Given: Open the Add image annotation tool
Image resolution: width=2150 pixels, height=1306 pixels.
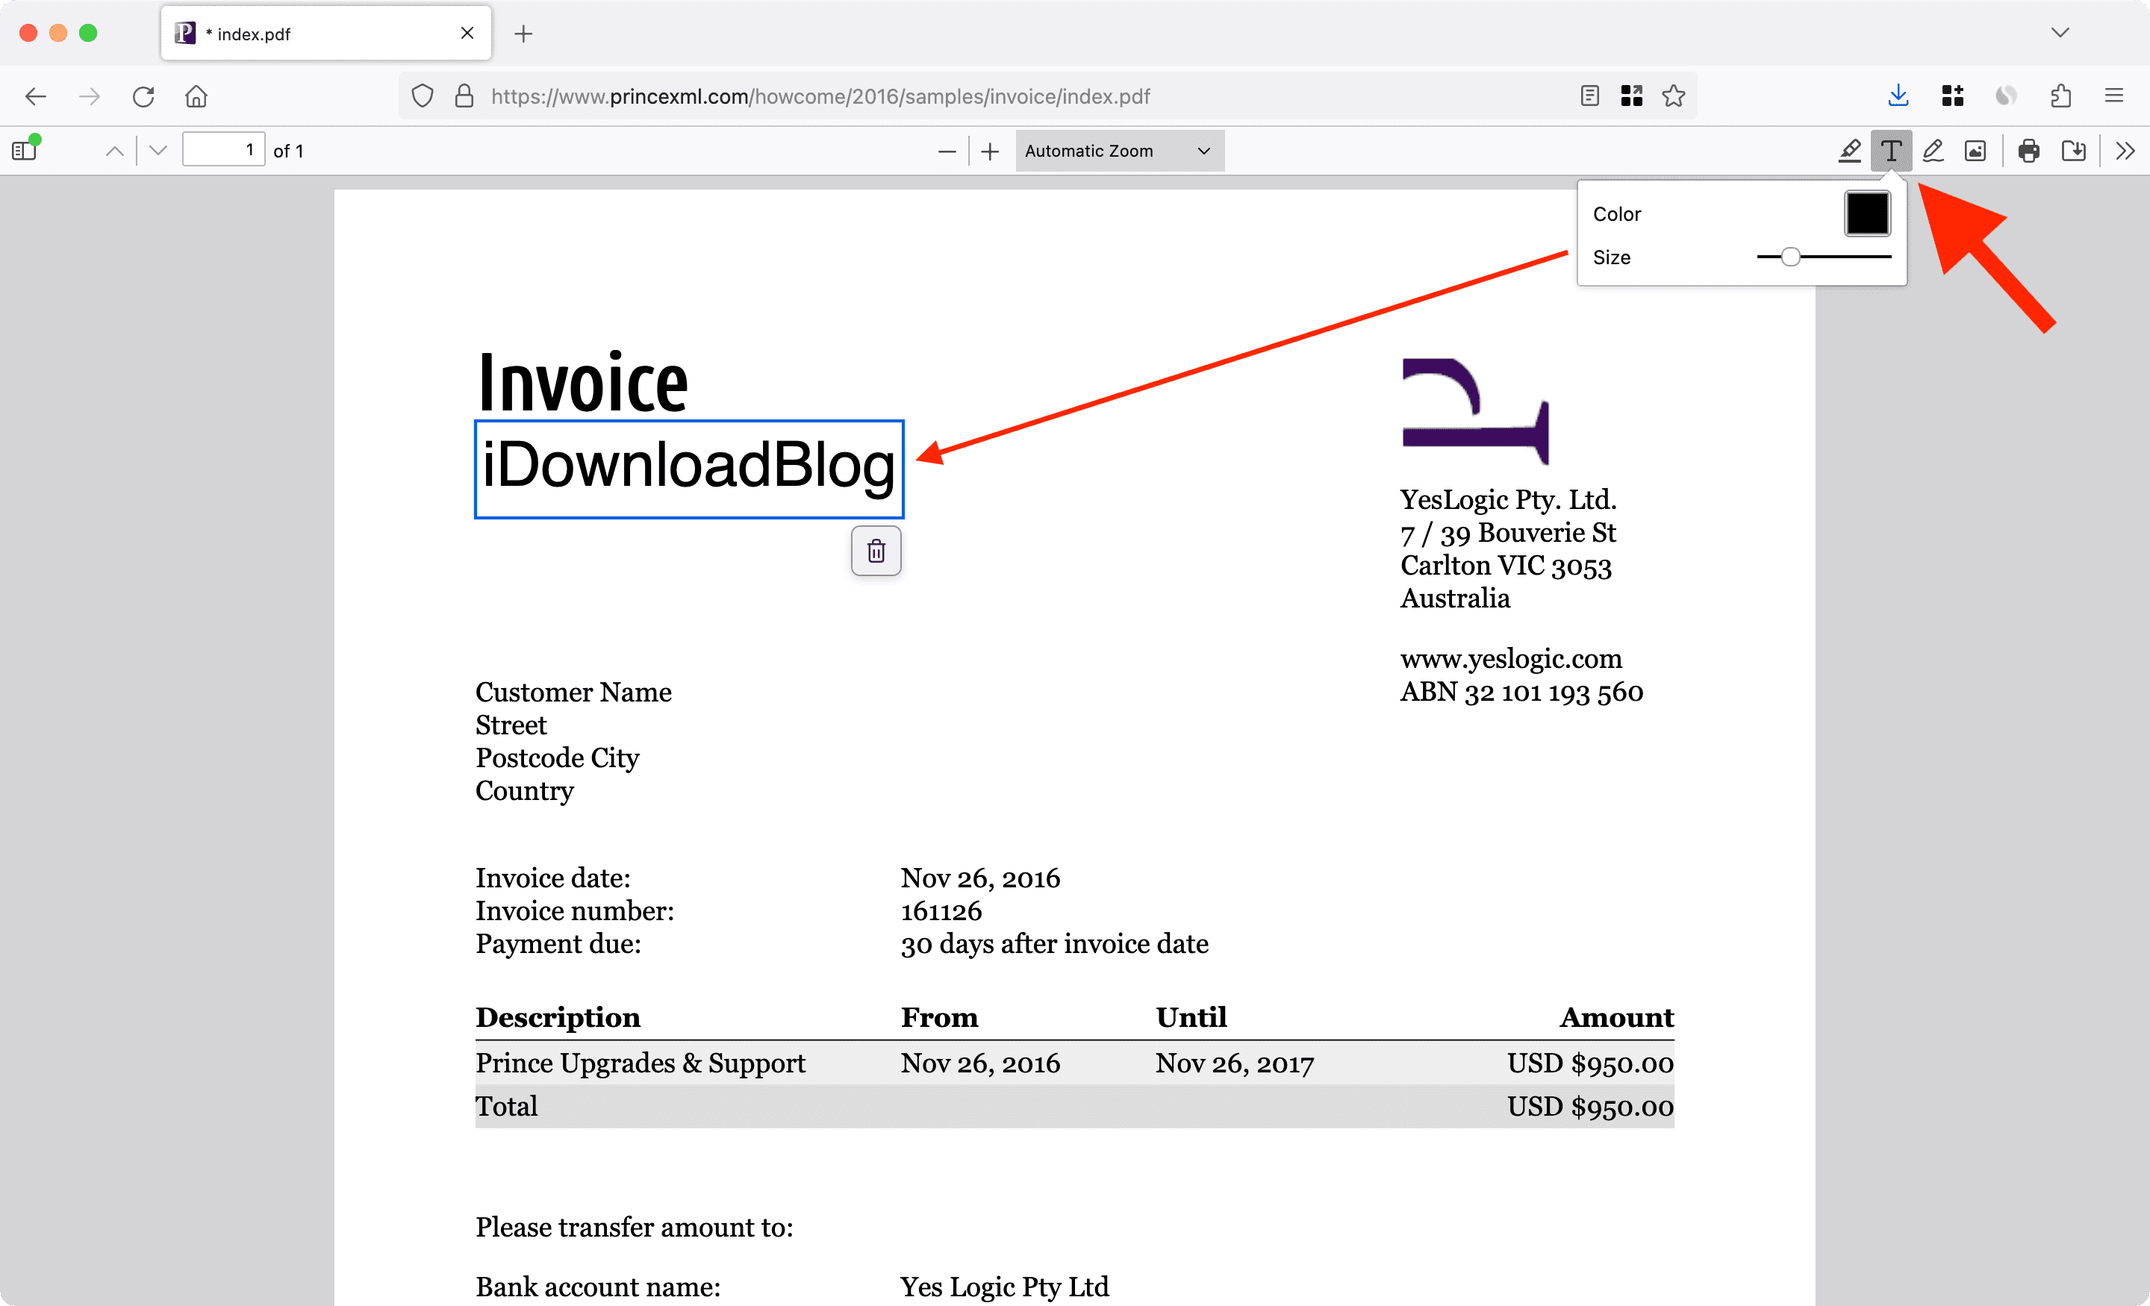Looking at the screenshot, I should tap(1975, 150).
